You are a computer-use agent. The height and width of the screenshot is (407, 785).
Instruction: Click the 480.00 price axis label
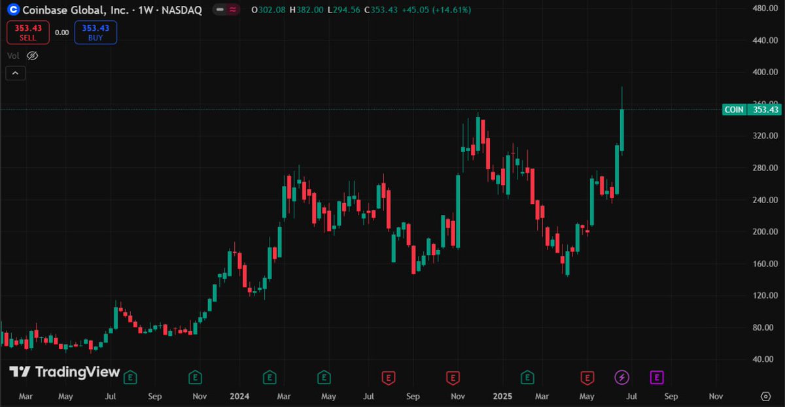click(x=765, y=8)
